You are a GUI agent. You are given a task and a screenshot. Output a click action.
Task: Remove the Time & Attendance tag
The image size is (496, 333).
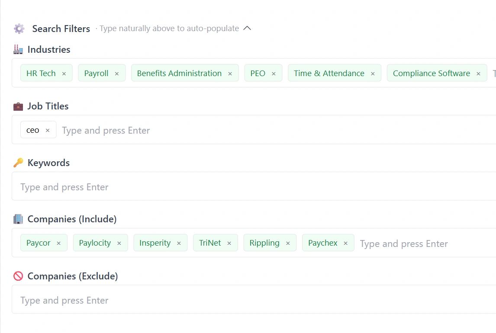pos(373,74)
